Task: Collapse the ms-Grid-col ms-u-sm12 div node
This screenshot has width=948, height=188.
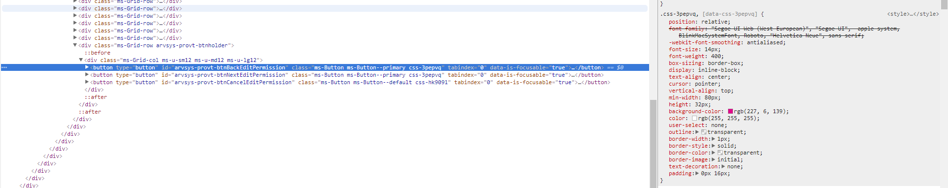Action: pos(81,60)
